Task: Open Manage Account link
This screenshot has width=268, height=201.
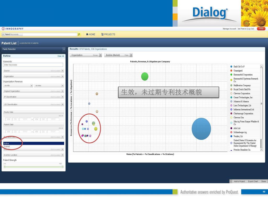Action: [229, 29]
